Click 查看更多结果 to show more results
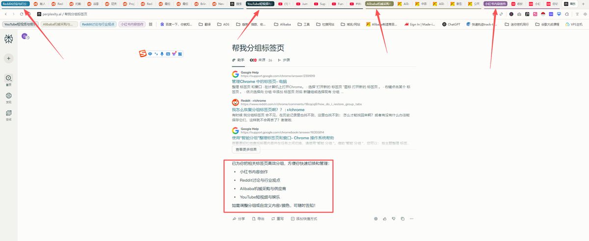Viewport: 589px width, 241px height. tap(246, 149)
